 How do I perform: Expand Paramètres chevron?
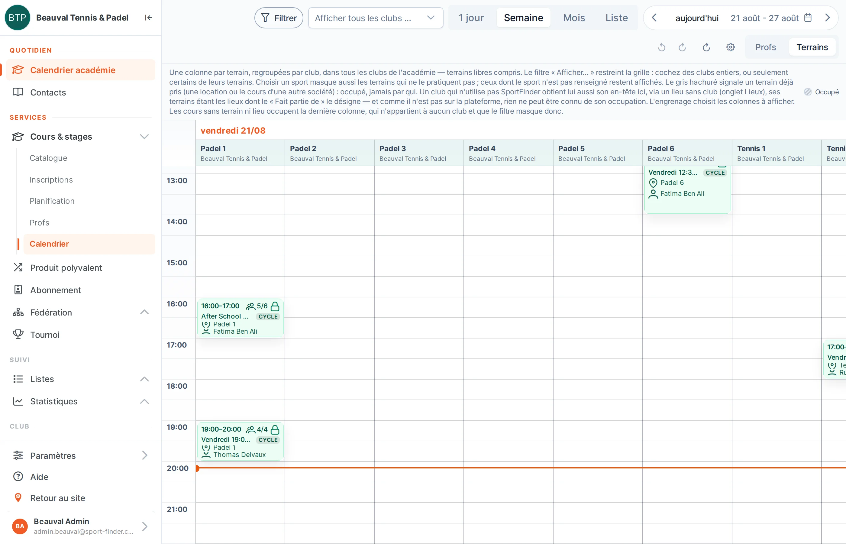pyautogui.click(x=144, y=455)
